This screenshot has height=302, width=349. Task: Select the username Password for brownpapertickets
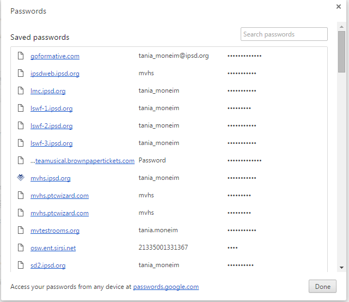[152, 160]
